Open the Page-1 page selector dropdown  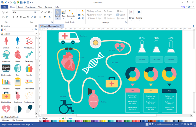click(x=59, y=118)
